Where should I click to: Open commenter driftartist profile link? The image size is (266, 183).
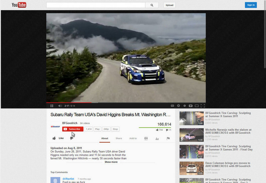(x=68, y=179)
